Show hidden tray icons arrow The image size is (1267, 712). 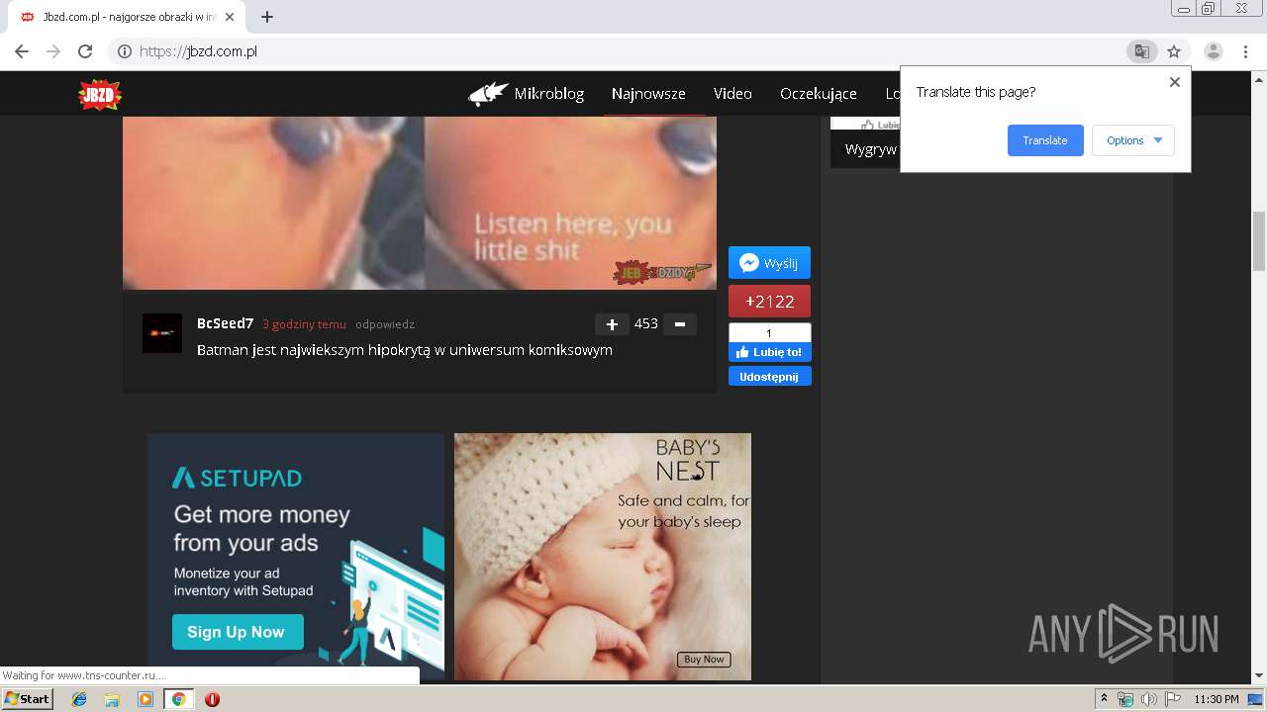[1104, 699]
